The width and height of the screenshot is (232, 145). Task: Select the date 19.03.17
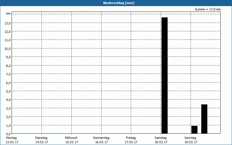pos(191,142)
